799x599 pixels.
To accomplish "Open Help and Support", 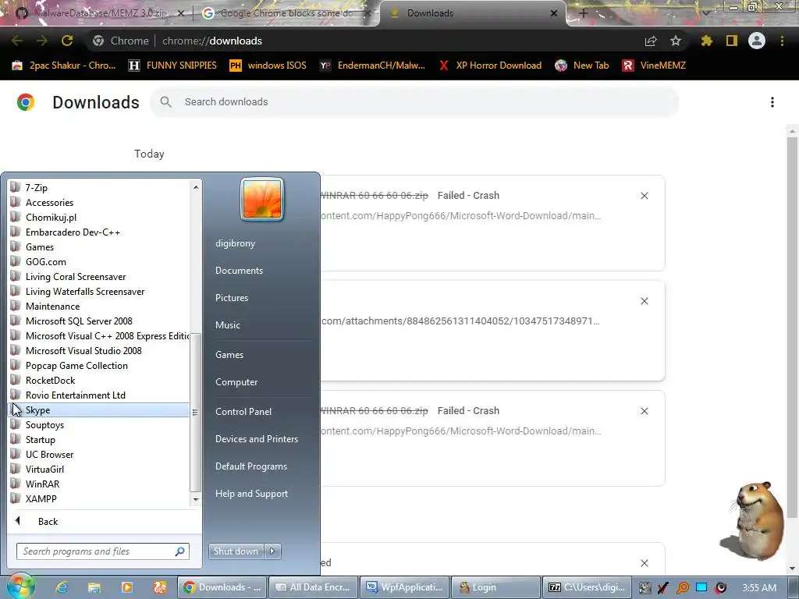I will (x=251, y=494).
